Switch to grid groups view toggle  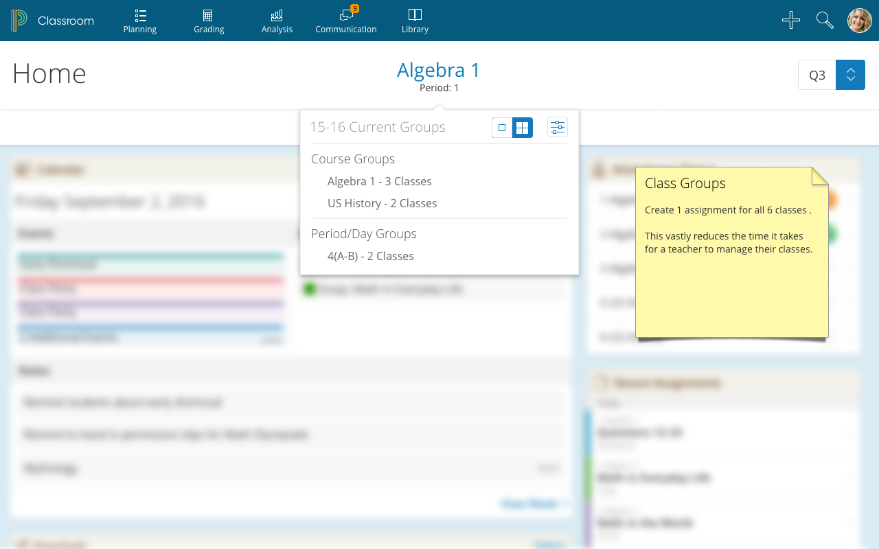point(523,128)
